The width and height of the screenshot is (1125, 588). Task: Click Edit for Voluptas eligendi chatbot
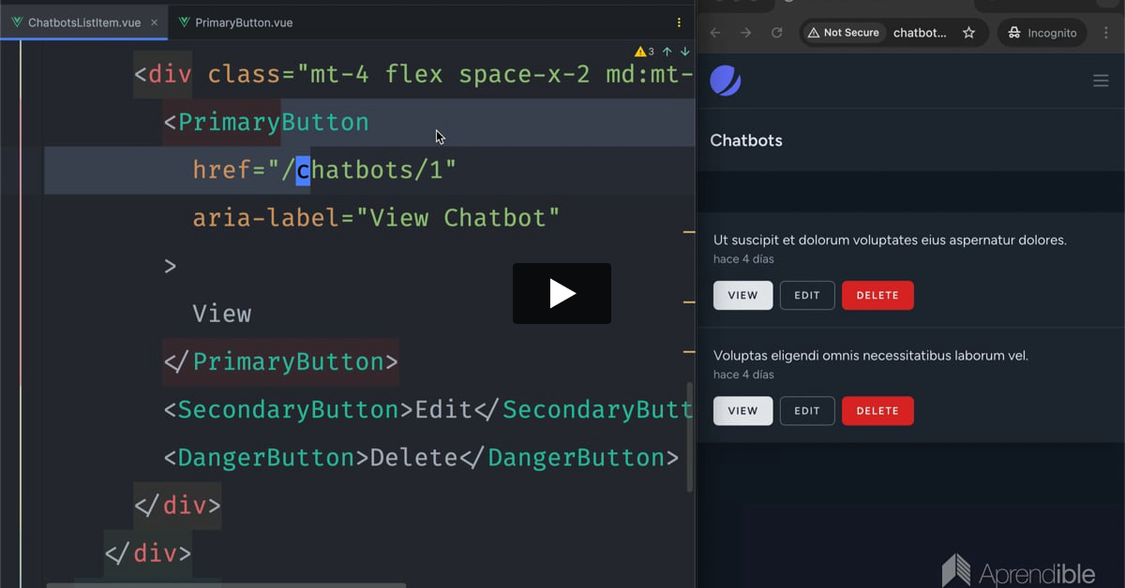pos(807,411)
